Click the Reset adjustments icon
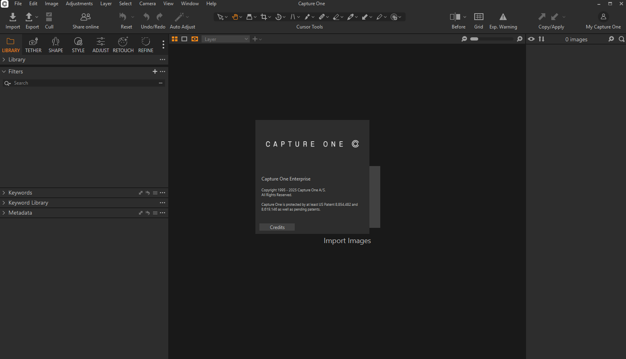626x359 pixels. tap(123, 16)
